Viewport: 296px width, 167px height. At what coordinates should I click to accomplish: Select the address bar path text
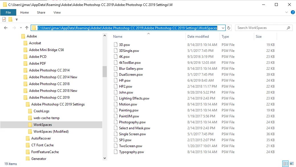coord(127,28)
